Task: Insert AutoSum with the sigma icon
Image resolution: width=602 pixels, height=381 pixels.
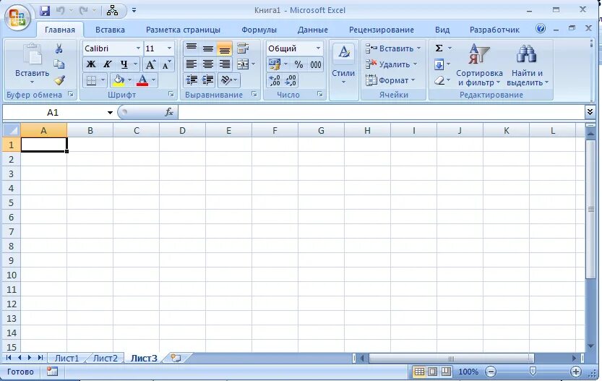Action: point(439,48)
